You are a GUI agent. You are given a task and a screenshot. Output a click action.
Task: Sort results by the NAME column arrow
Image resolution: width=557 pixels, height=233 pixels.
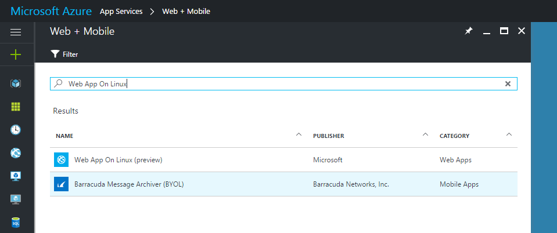click(299, 135)
